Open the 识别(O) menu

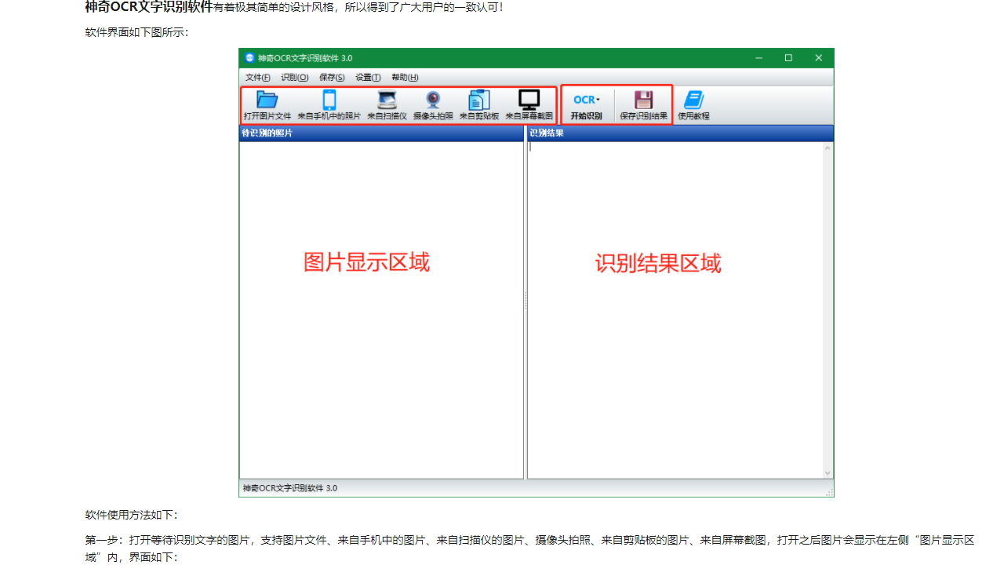point(294,77)
